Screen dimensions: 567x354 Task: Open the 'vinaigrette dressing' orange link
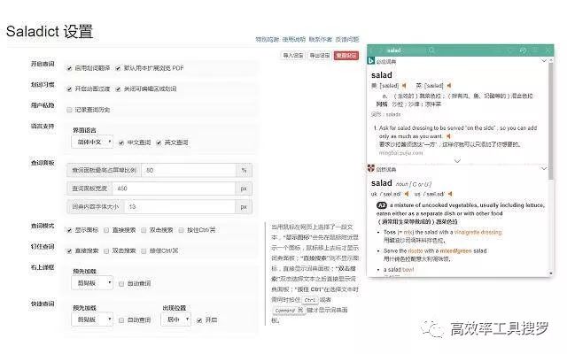click(478, 232)
